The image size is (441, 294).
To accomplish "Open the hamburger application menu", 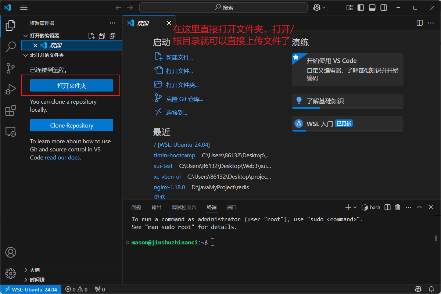I will point(24,7).
